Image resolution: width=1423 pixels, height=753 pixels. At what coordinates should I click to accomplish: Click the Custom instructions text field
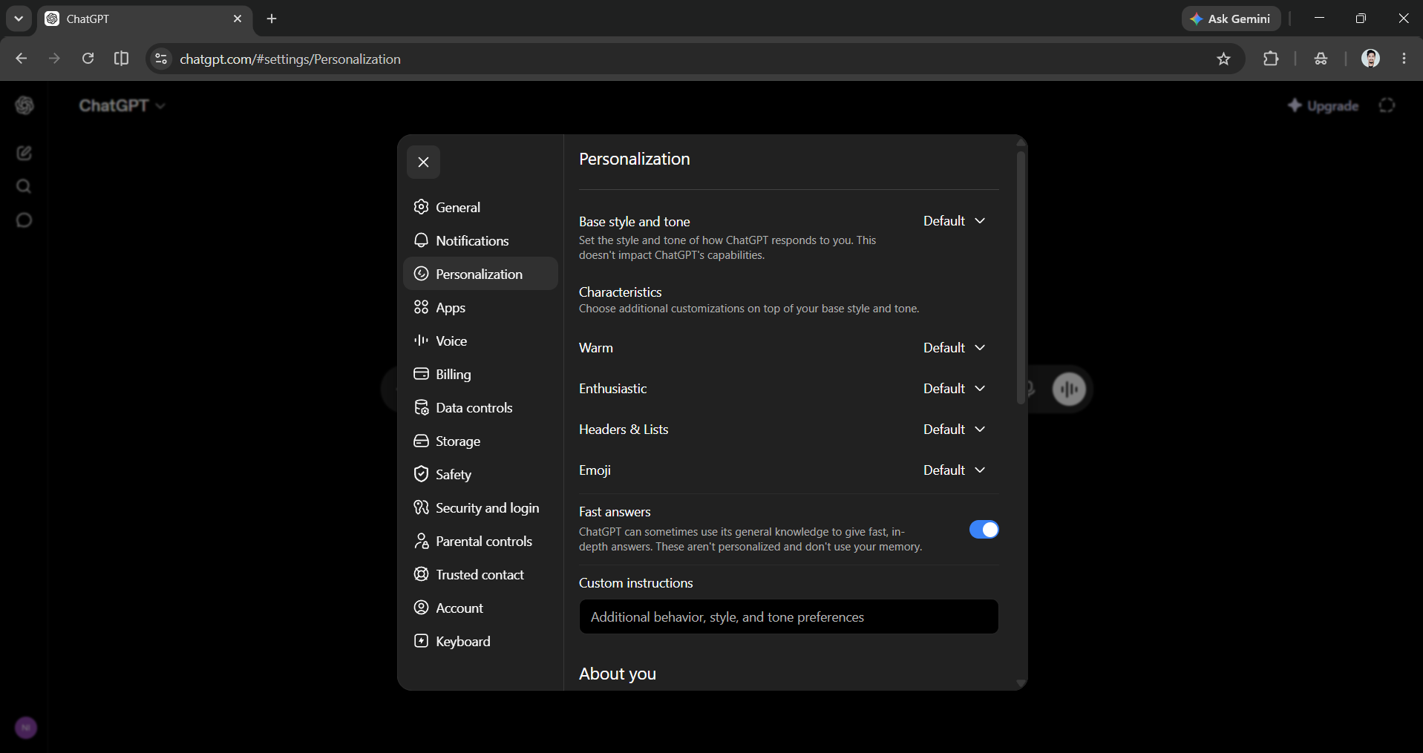coord(788,617)
